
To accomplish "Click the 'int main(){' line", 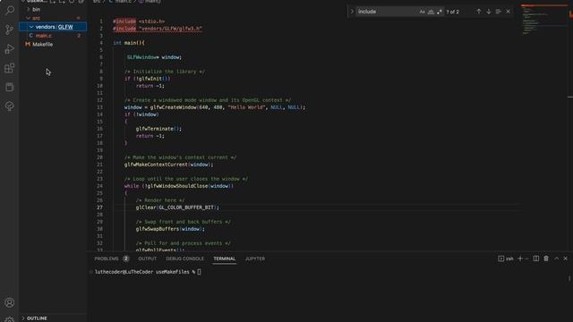I will tap(129, 43).
